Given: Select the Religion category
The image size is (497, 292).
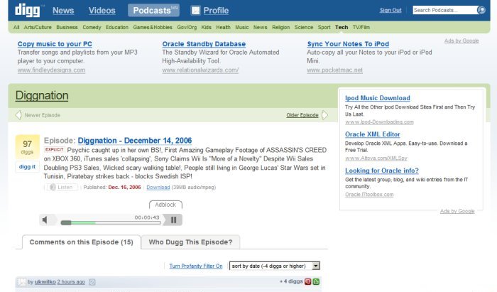Looking at the screenshot, I should pyautogui.click(x=281, y=27).
